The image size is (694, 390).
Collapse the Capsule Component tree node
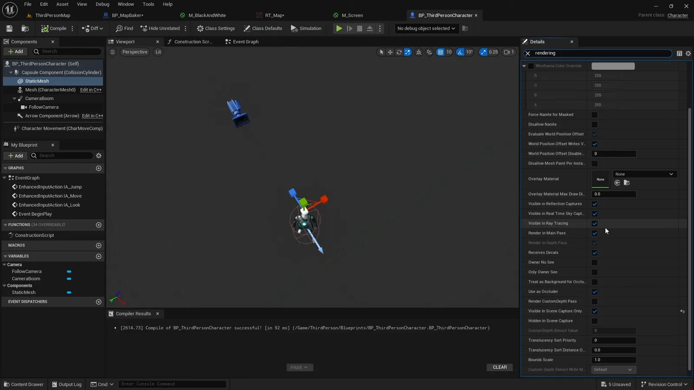pos(10,72)
